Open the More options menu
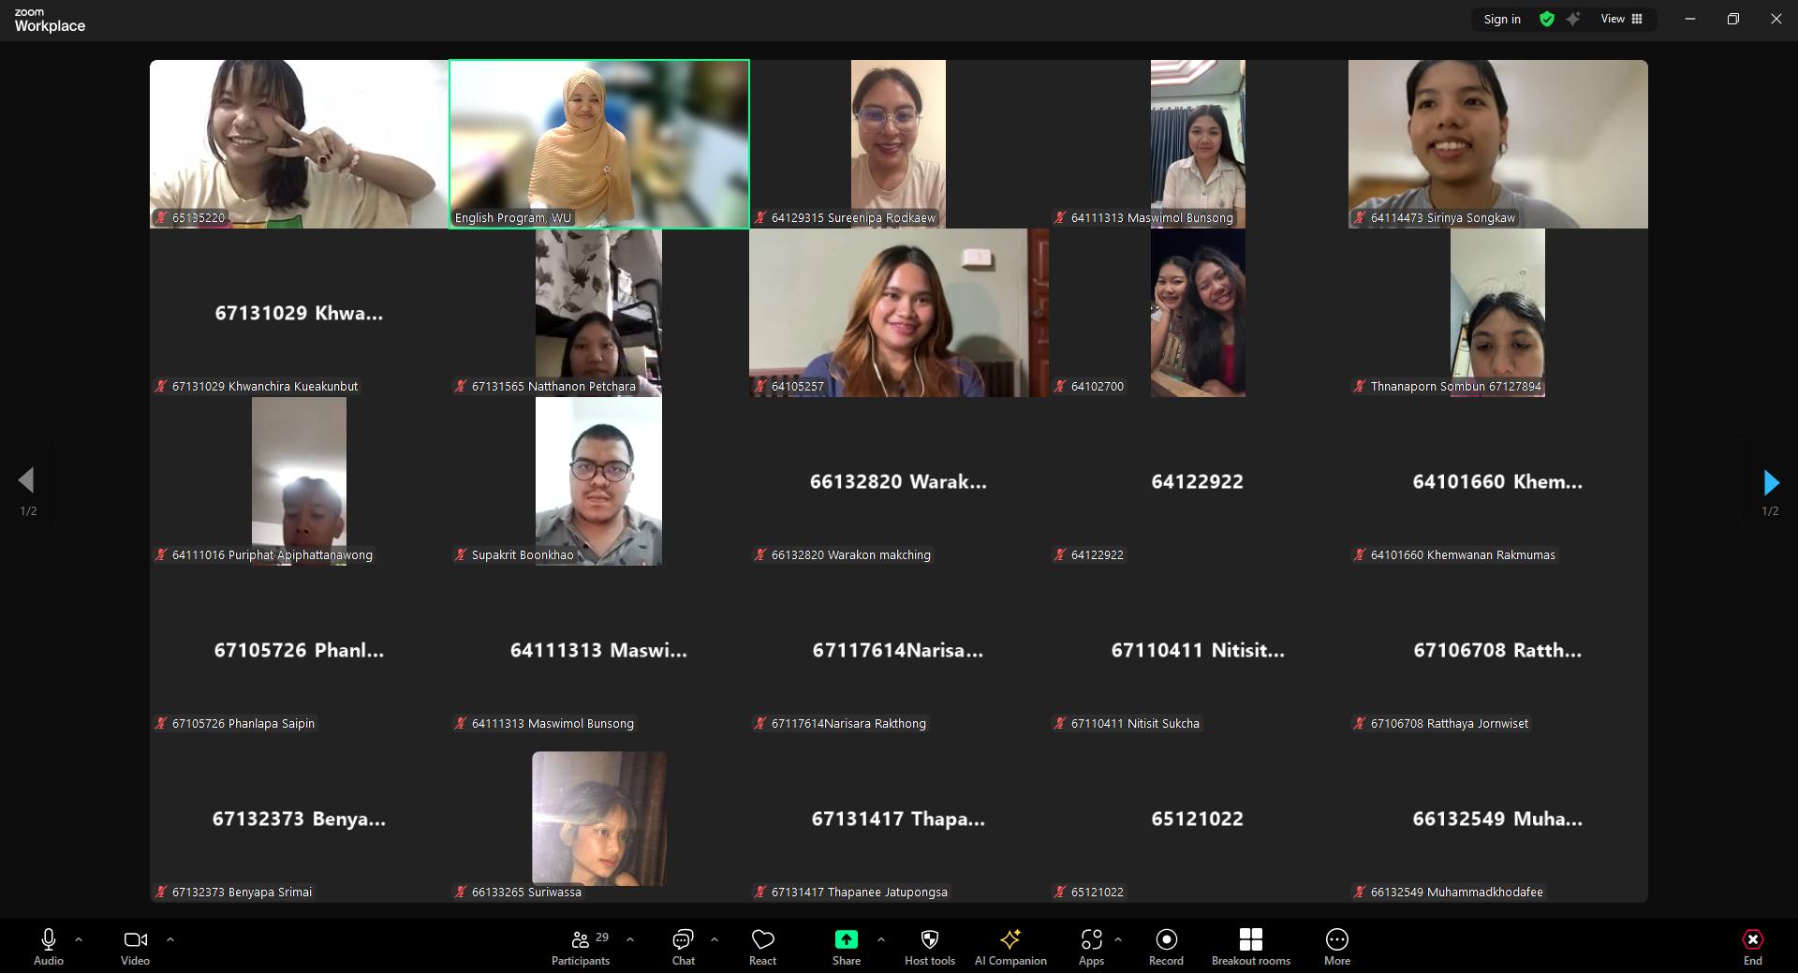 (1336, 947)
